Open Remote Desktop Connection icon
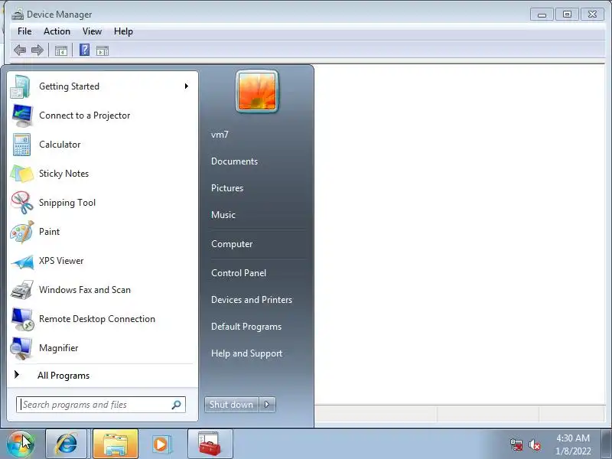 (22, 319)
